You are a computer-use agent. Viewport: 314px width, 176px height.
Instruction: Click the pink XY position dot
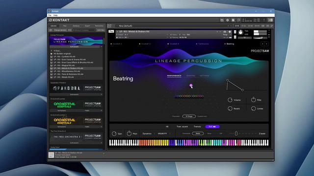(x=191, y=86)
